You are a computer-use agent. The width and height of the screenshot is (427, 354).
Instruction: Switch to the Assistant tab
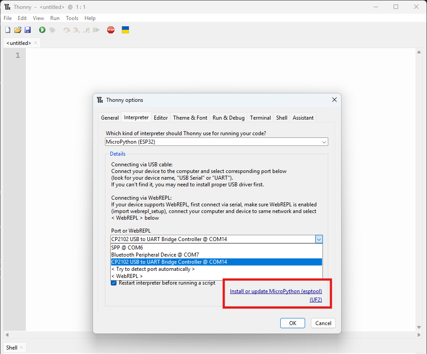click(x=303, y=118)
